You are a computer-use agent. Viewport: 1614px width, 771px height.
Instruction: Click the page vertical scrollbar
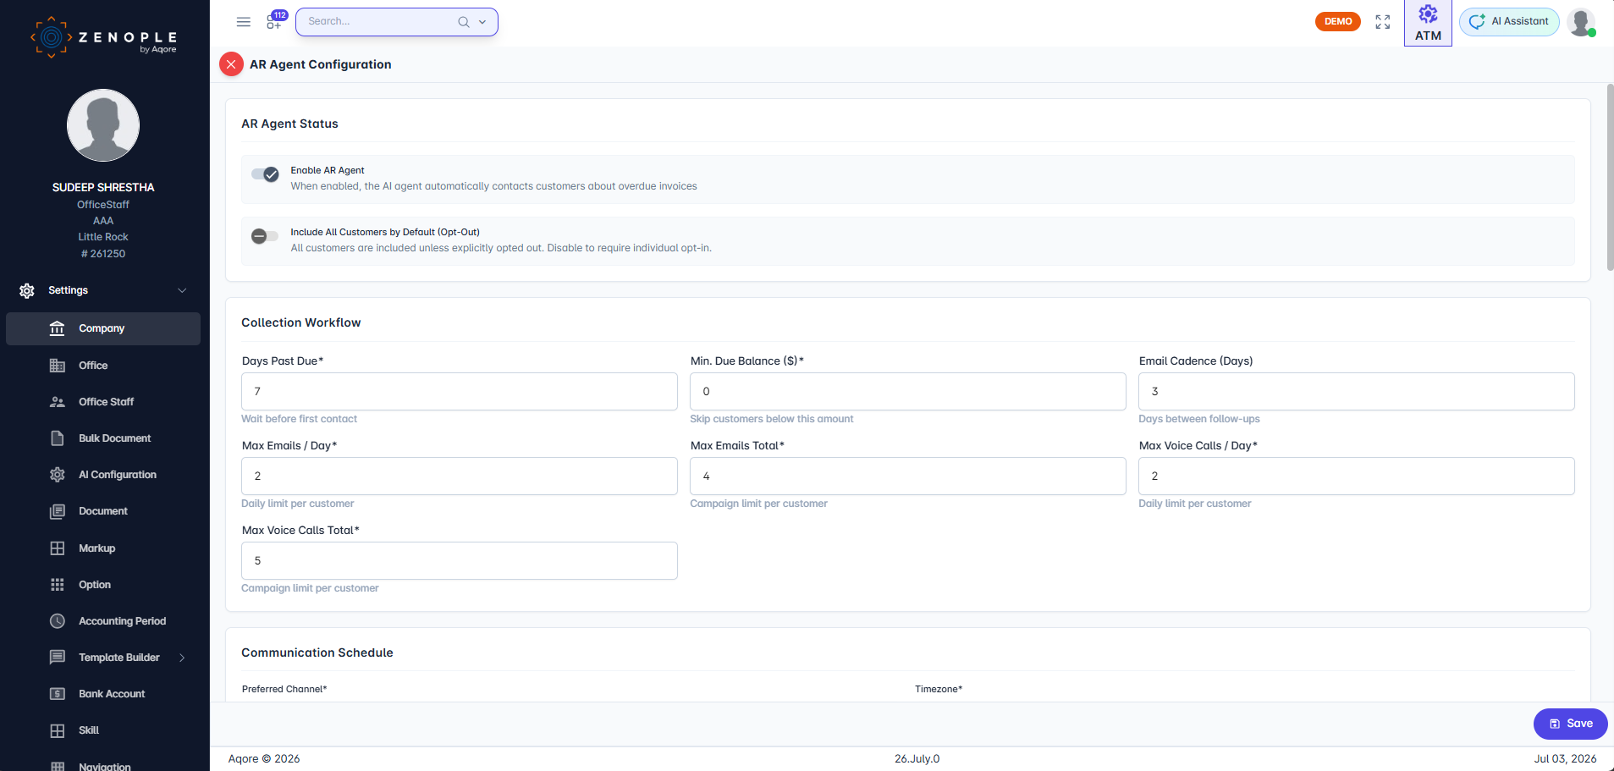[x=1610, y=178]
